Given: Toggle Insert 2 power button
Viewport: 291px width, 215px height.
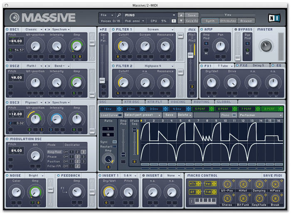Looking at the screenshot, I should tap(143, 175).
